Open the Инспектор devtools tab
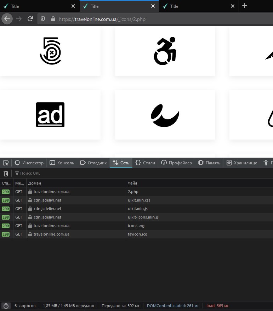The width and height of the screenshot is (273, 311). [x=29, y=163]
